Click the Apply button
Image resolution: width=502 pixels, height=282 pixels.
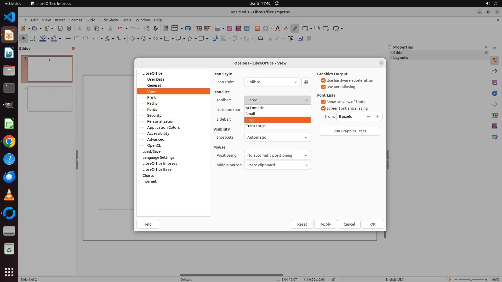(326, 224)
